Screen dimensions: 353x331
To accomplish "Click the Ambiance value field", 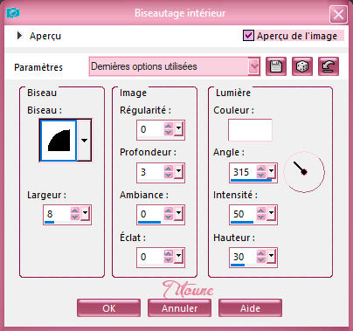I will point(150,214).
